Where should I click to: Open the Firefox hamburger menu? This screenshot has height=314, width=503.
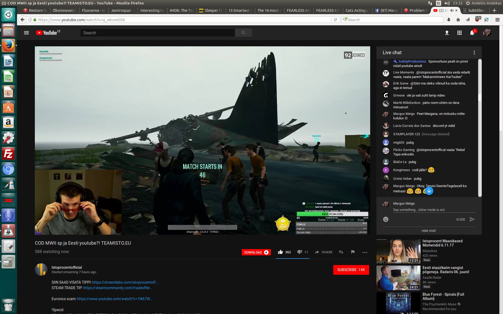[x=497, y=20]
